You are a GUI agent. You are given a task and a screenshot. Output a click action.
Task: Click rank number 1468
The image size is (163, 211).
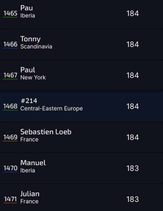pos(10,106)
